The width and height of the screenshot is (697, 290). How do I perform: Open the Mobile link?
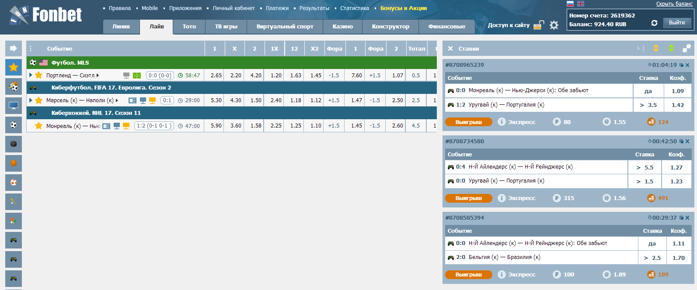(x=150, y=8)
